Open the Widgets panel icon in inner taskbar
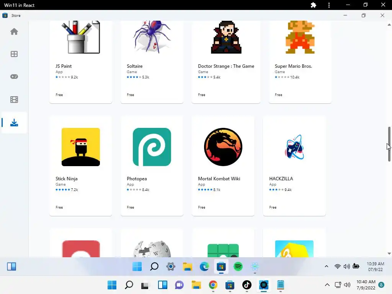392x294 pixels. 11,266
